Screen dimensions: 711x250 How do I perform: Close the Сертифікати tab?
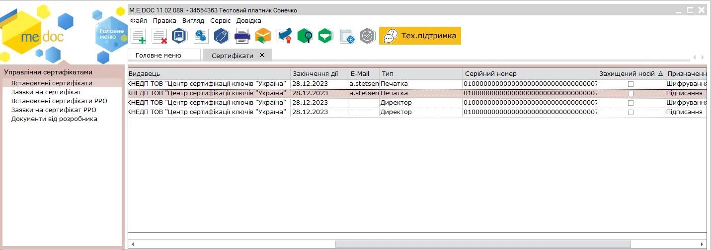pyautogui.click(x=262, y=55)
